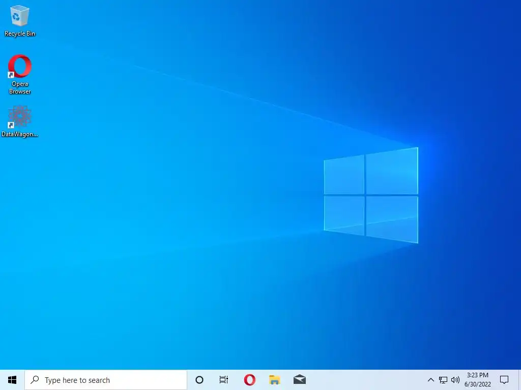Select the DataWagon desktop shortcut
This screenshot has width=521, height=390.
pos(20,121)
